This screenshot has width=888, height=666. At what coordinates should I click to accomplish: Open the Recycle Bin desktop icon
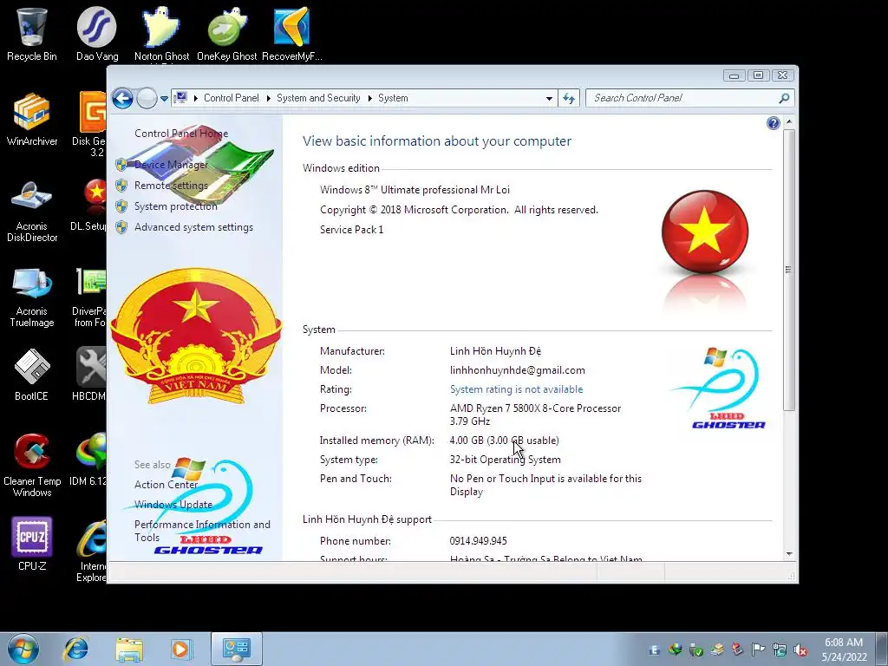click(32, 34)
